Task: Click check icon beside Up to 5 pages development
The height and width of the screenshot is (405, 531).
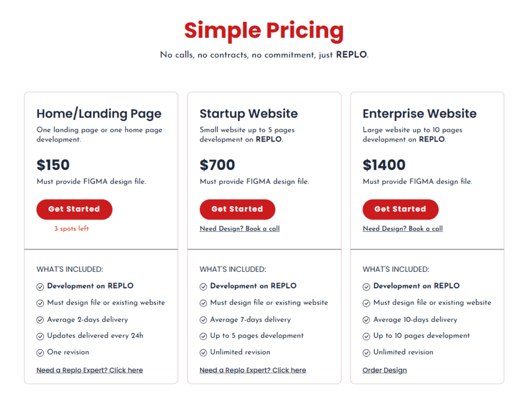Action: point(203,336)
